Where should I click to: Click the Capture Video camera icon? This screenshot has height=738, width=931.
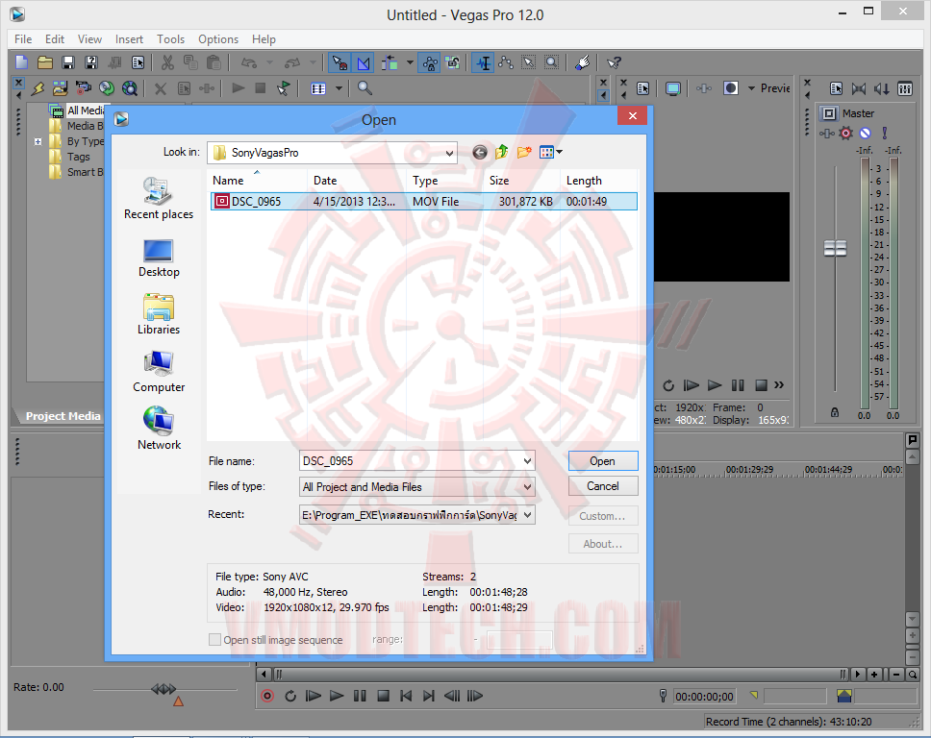point(83,88)
